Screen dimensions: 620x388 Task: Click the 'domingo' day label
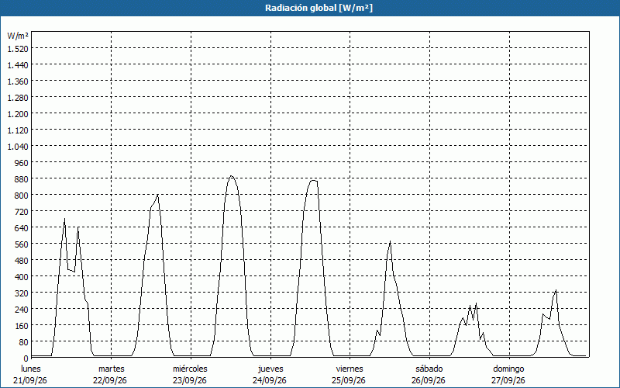click(509, 369)
